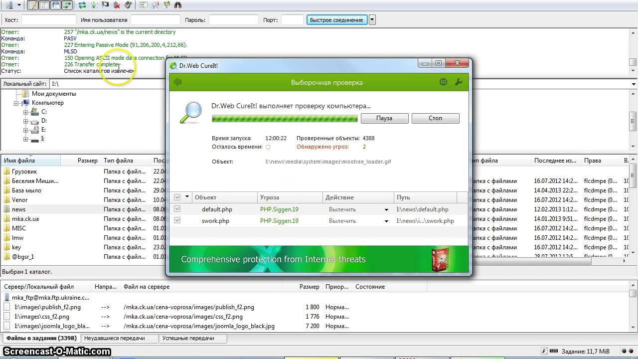This screenshot has height=359, width=638.
Task: Toggle the remote directory tree icon
Action: [x=55, y=5]
